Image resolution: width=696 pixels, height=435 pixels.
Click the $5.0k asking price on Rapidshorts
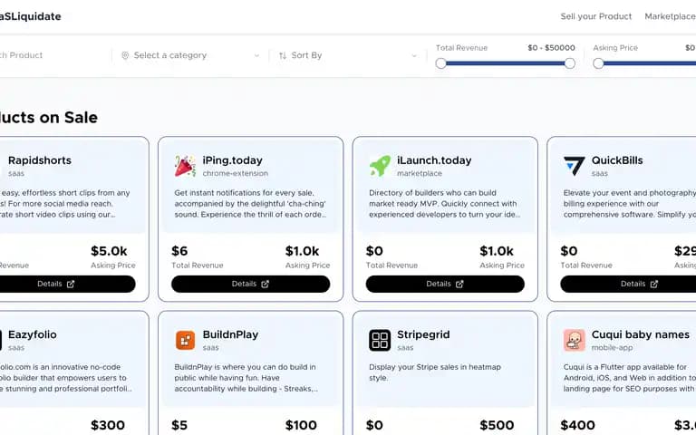click(x=109, y=251)
